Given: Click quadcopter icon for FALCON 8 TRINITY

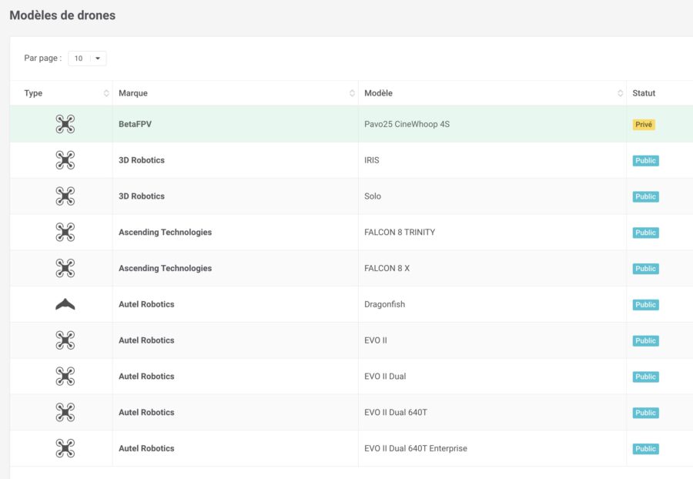Looking at the screenshot, I should coord(65,232).
